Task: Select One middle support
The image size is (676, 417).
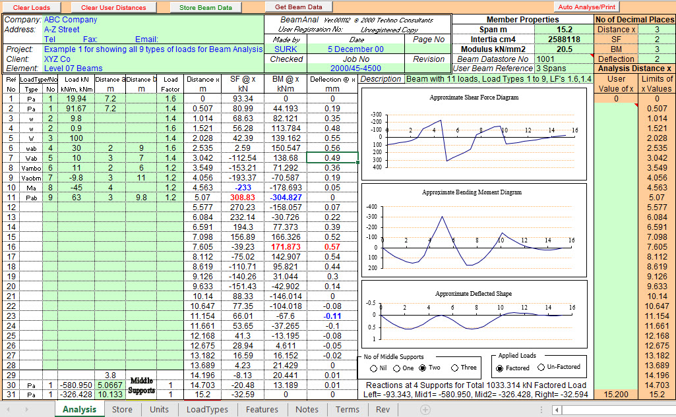Action: tap(396, 368)
